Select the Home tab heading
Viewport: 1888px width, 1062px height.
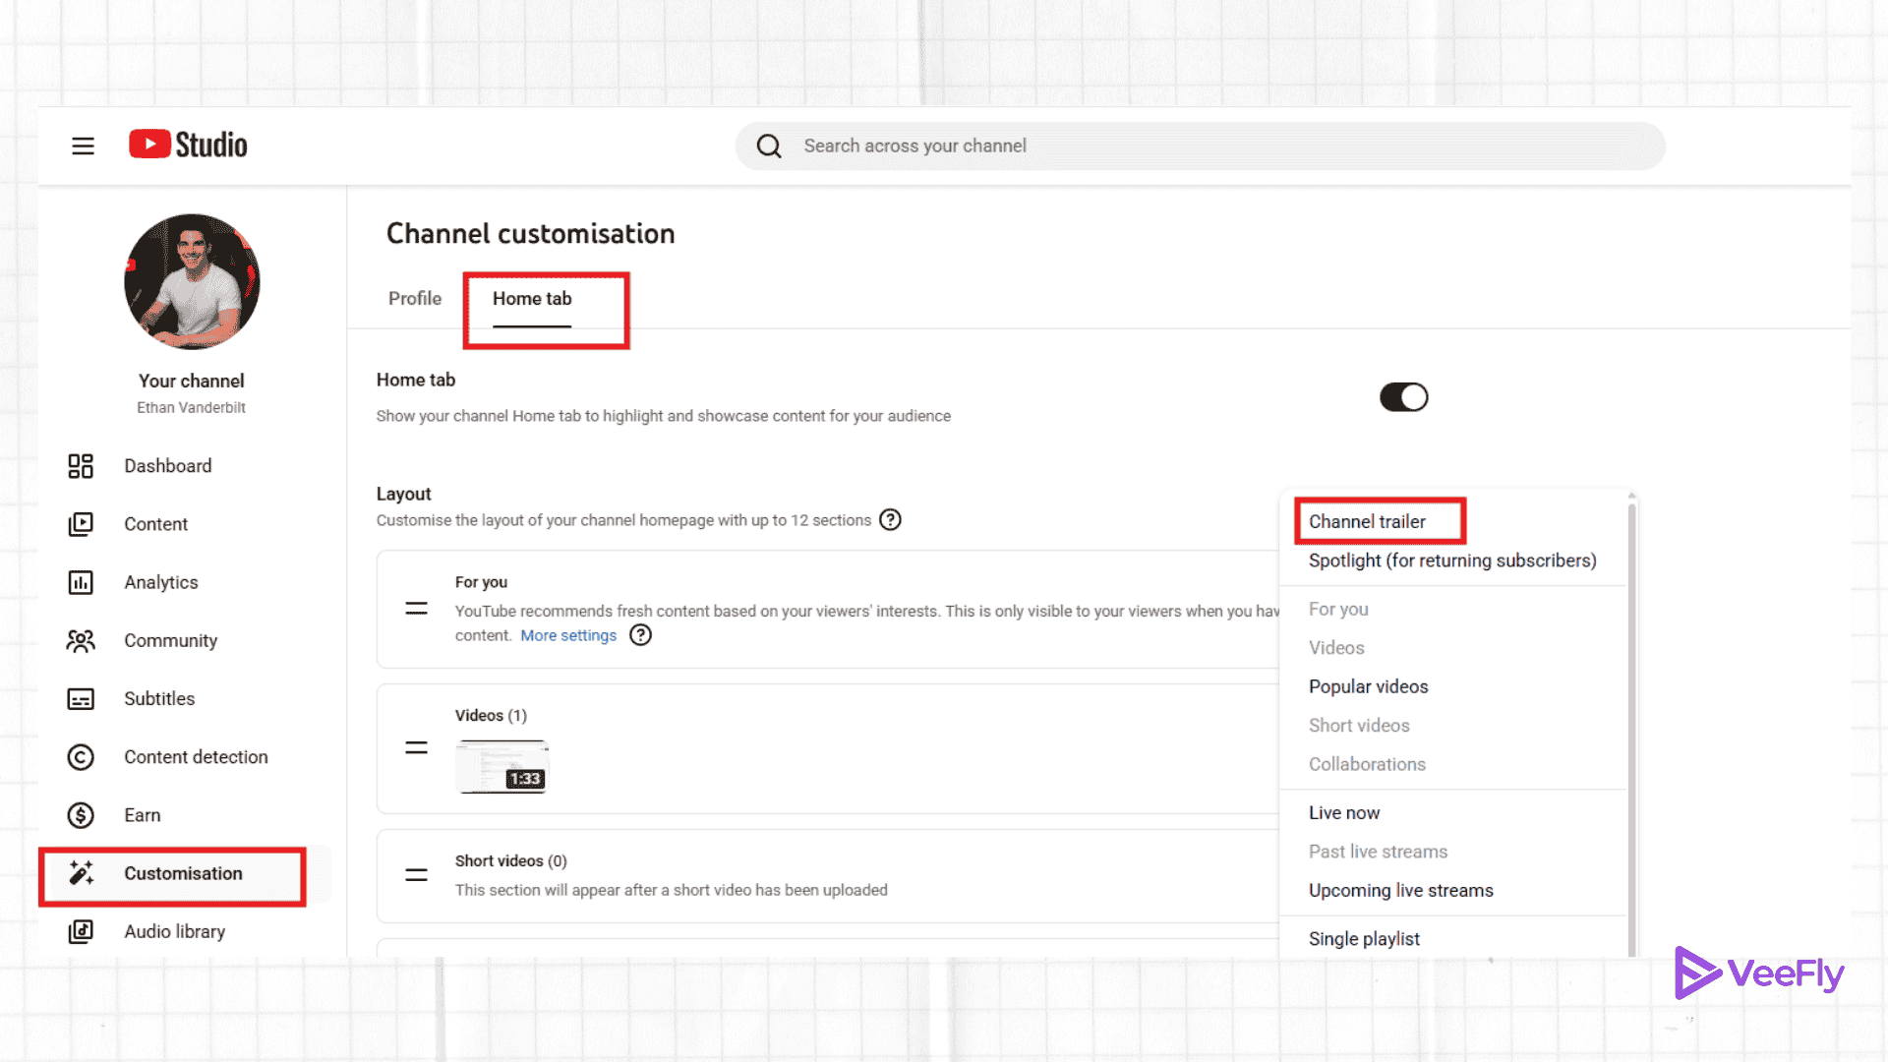531,298
